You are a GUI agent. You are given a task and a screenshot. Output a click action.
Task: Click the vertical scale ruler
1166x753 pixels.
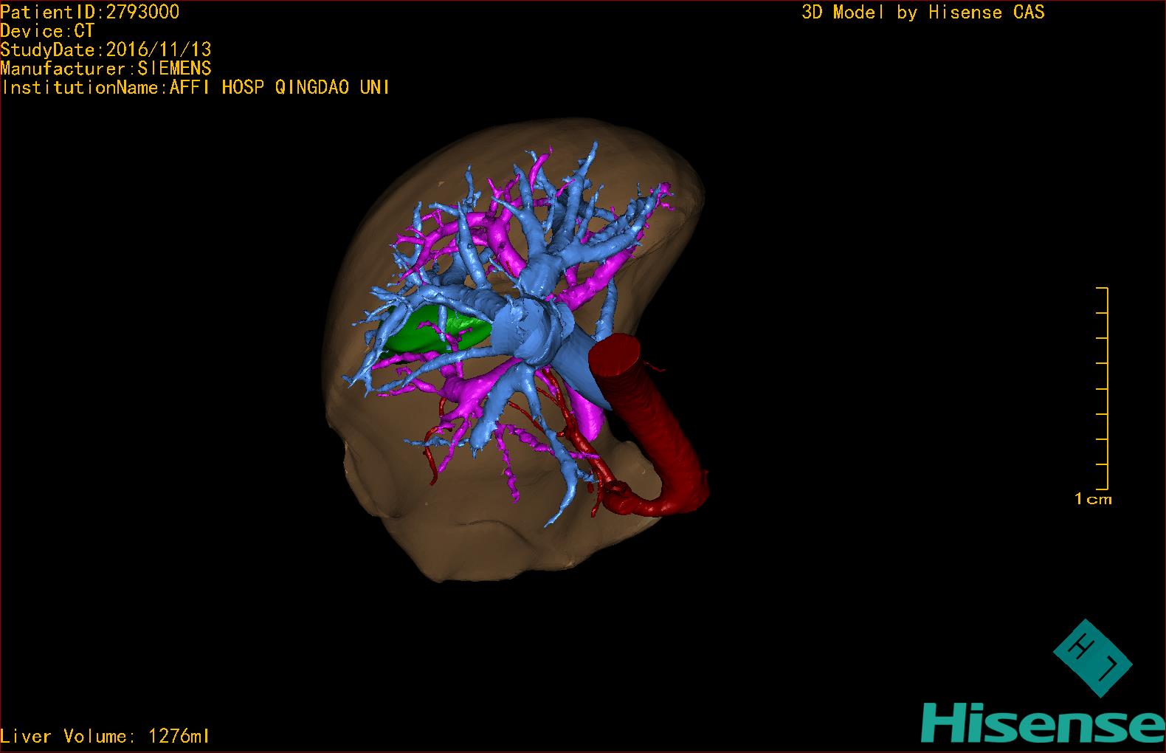tap(1107, 388)
